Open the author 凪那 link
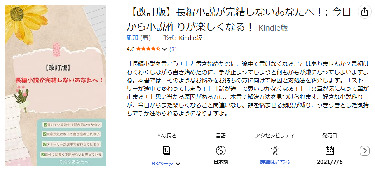The width and height of the screenshot is (375, 174). (x=132, y=38)
